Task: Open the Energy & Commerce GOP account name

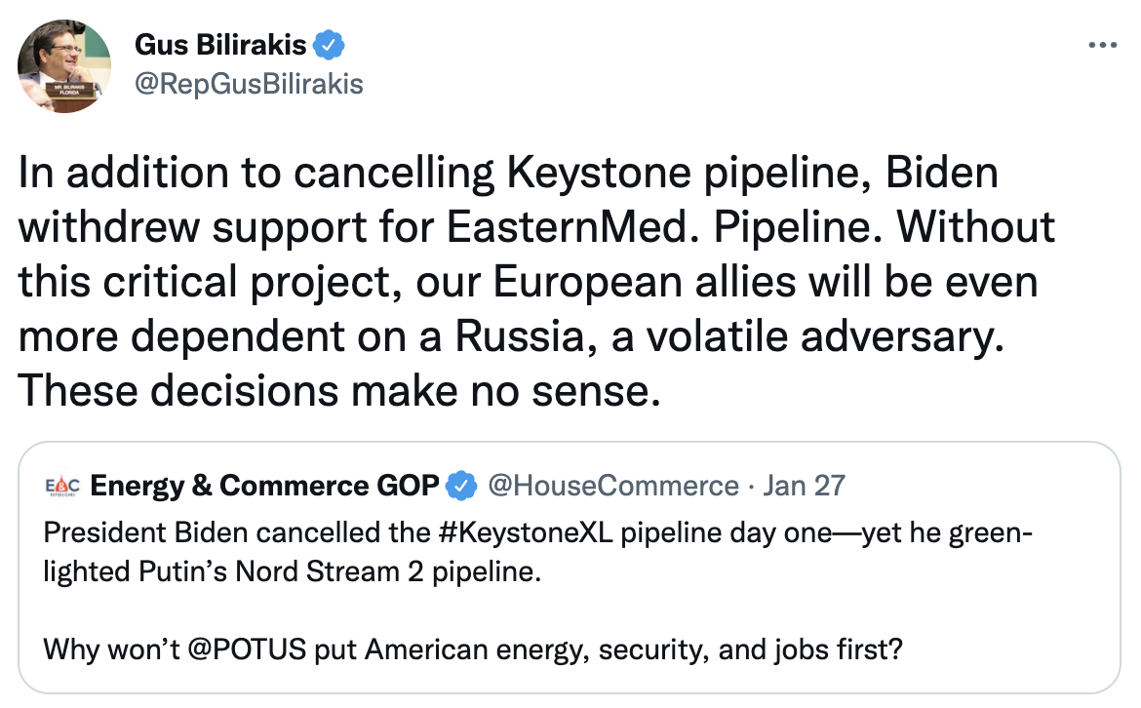Action: pos(264,485)
